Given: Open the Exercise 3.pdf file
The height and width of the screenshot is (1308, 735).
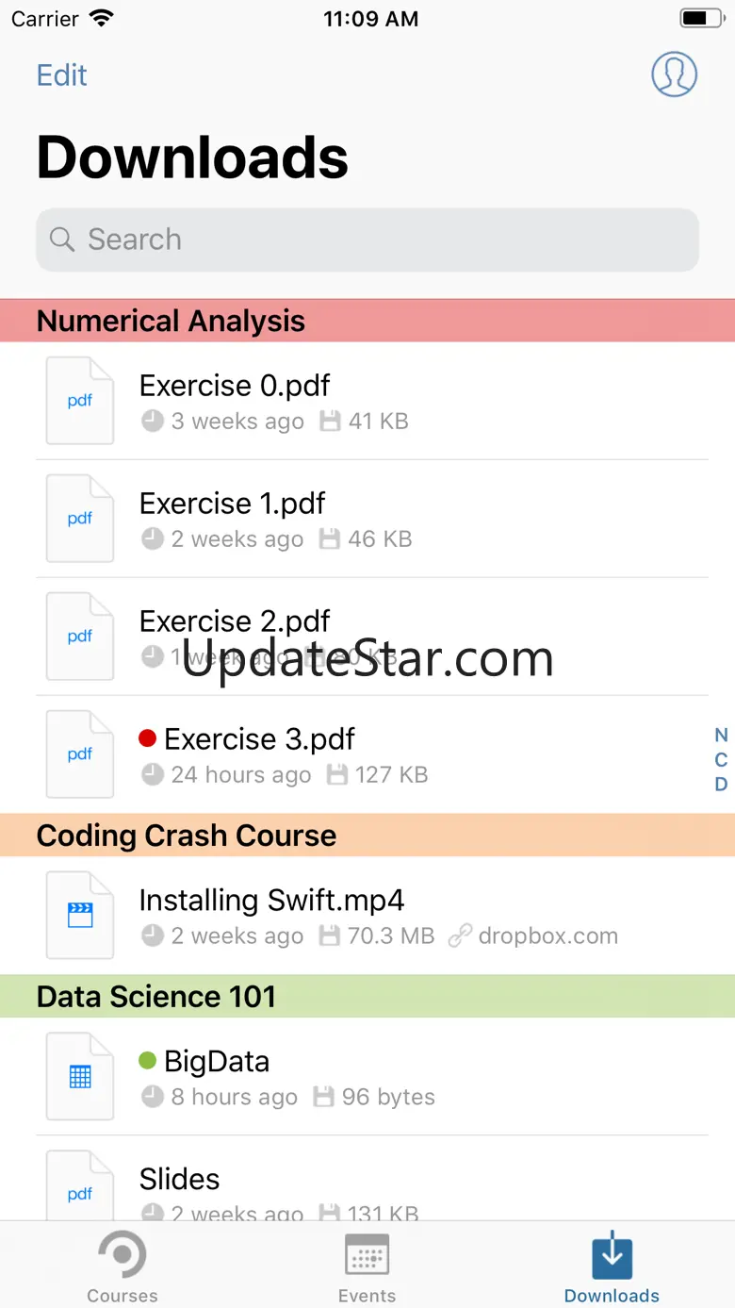Looking at the screenshot, I should (259, 740).
